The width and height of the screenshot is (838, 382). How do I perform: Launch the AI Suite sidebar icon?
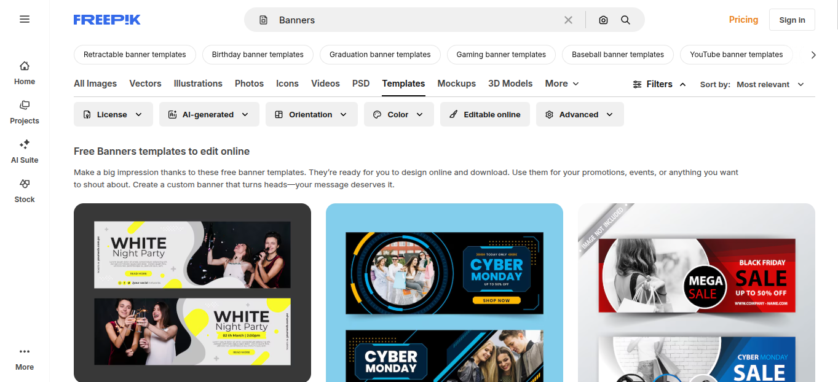[x=25, y=152]
